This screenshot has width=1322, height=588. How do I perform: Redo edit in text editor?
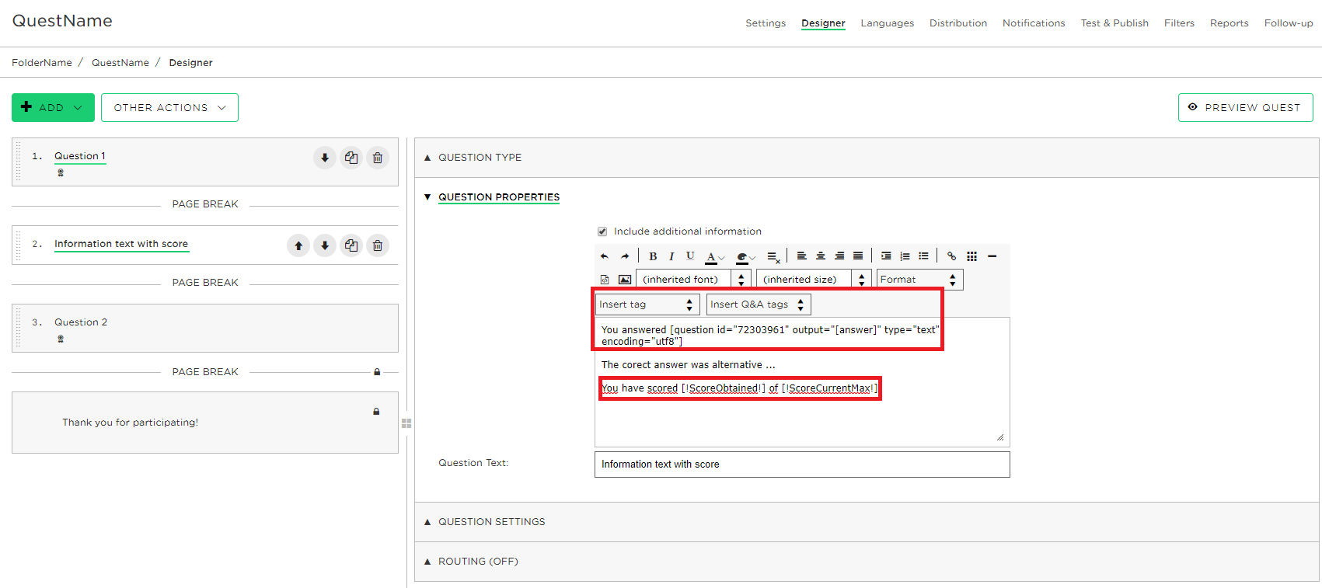pos(625,256)
